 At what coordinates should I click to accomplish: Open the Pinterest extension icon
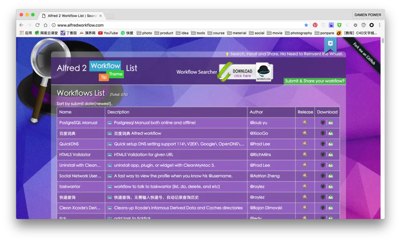click(x=315, y=25)
